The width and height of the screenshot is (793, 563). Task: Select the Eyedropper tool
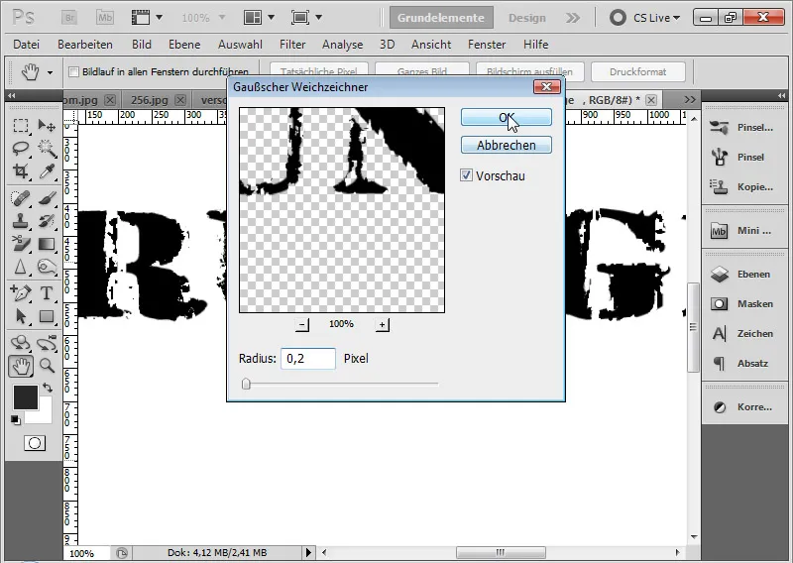tap(47, 171)
